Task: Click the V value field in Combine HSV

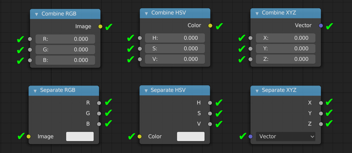Action: pos(175,59)
